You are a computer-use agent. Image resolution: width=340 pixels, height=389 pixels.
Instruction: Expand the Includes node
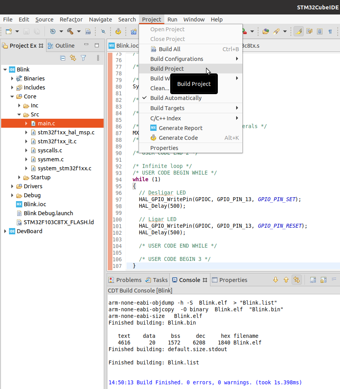(12, 87)
